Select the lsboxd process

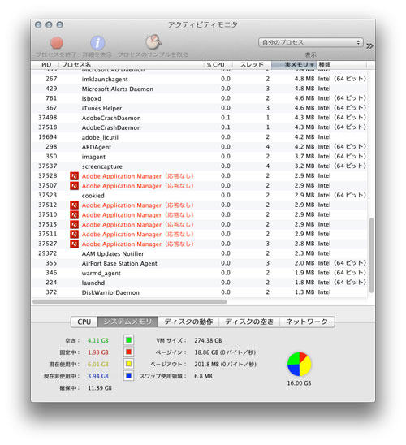point(199,98)
